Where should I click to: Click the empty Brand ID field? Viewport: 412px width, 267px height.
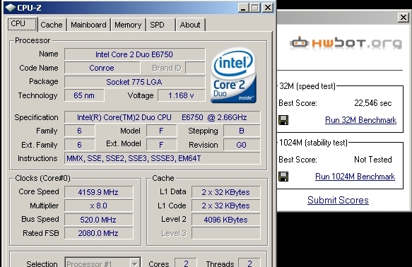(195, 68)
